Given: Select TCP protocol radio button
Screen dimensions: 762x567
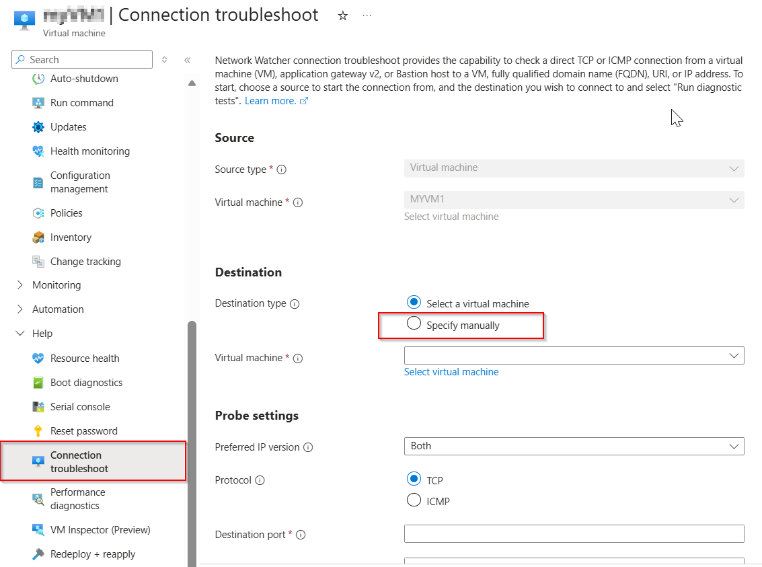Looking at the screenshot, I should (414, 479).
